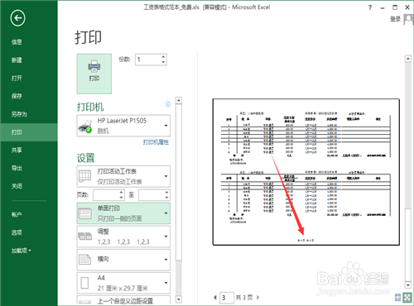The image size is (414, 306).
Task: Click the user account avatar icon
Action: 408,20
